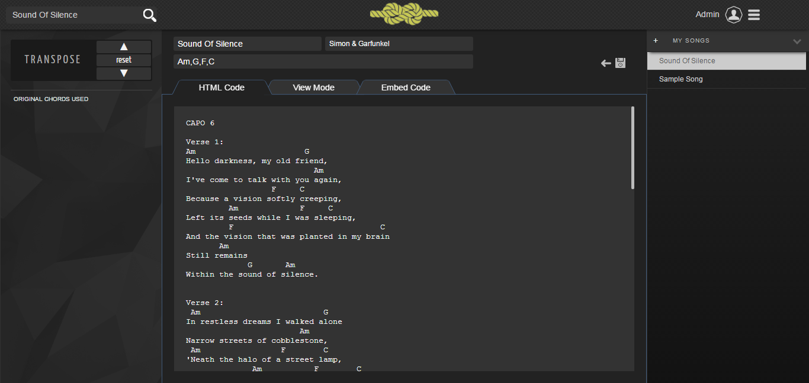Open the Admin user profile icon
Viewport: 809px width, 383px height.
[734, 15]
